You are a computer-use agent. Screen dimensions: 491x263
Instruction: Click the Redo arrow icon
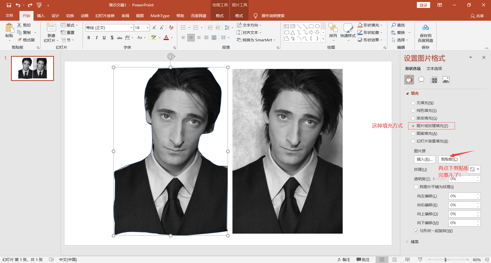(x=30, y=5)
